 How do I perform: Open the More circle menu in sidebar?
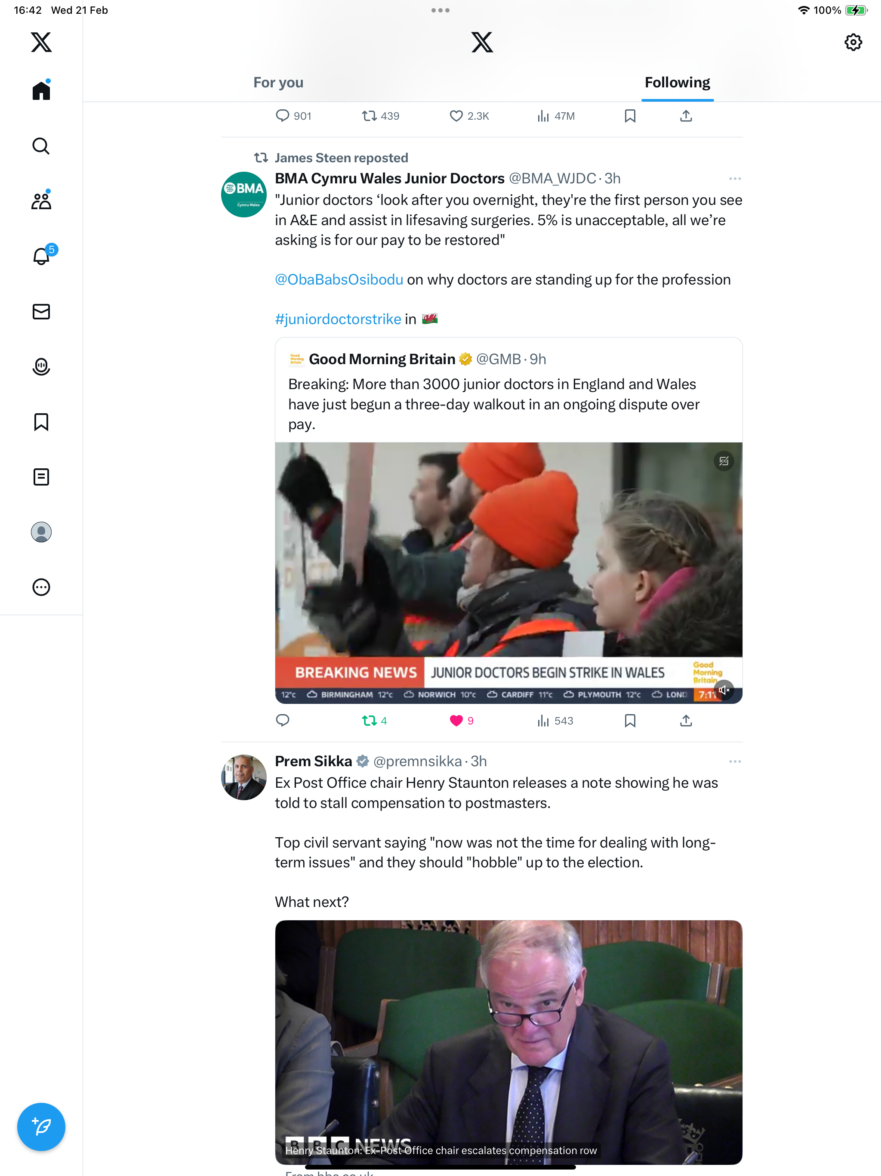[41, 587]
